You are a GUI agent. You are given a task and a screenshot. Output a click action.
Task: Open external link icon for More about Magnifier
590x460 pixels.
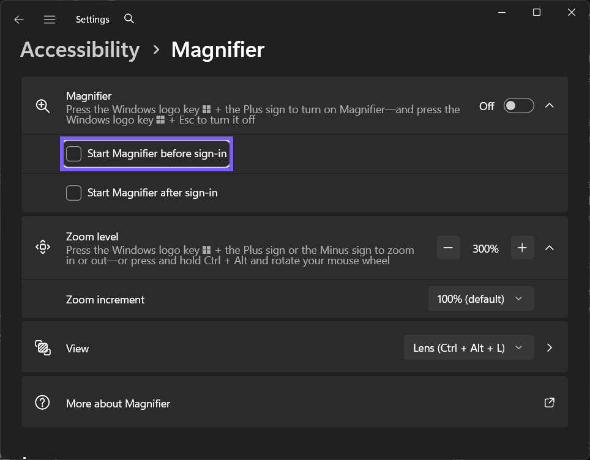tap(550, 402)
